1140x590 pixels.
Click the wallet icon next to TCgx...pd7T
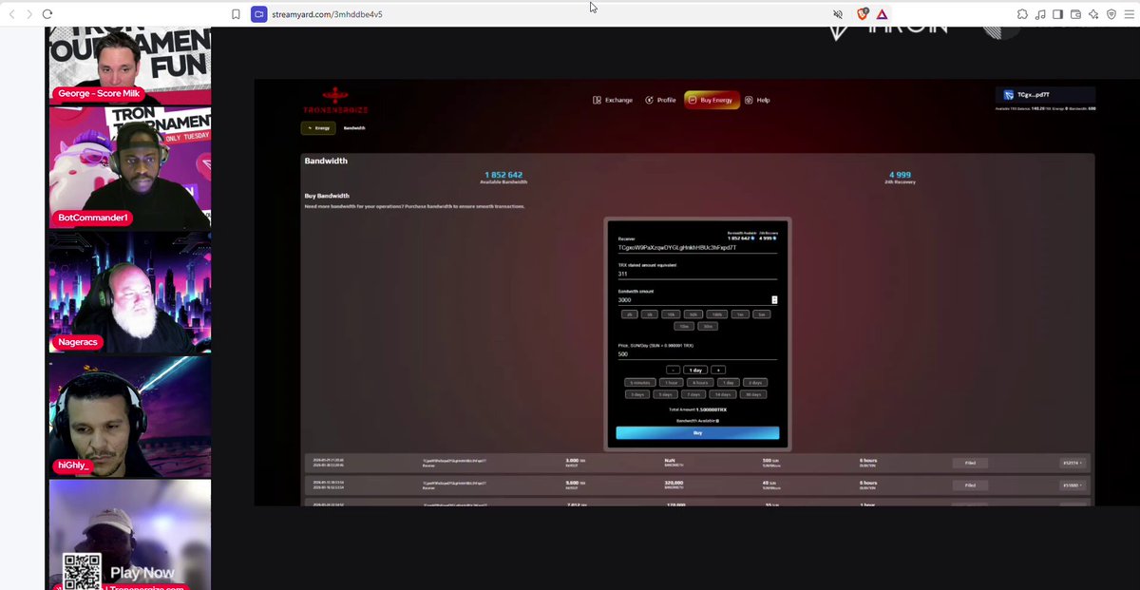click(x=1010, y=95)
